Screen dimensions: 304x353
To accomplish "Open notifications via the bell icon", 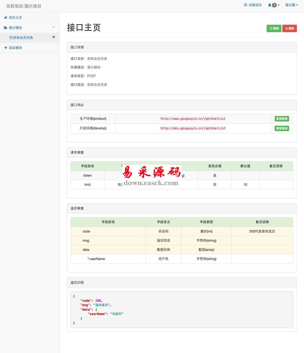I will pos(270,5).
